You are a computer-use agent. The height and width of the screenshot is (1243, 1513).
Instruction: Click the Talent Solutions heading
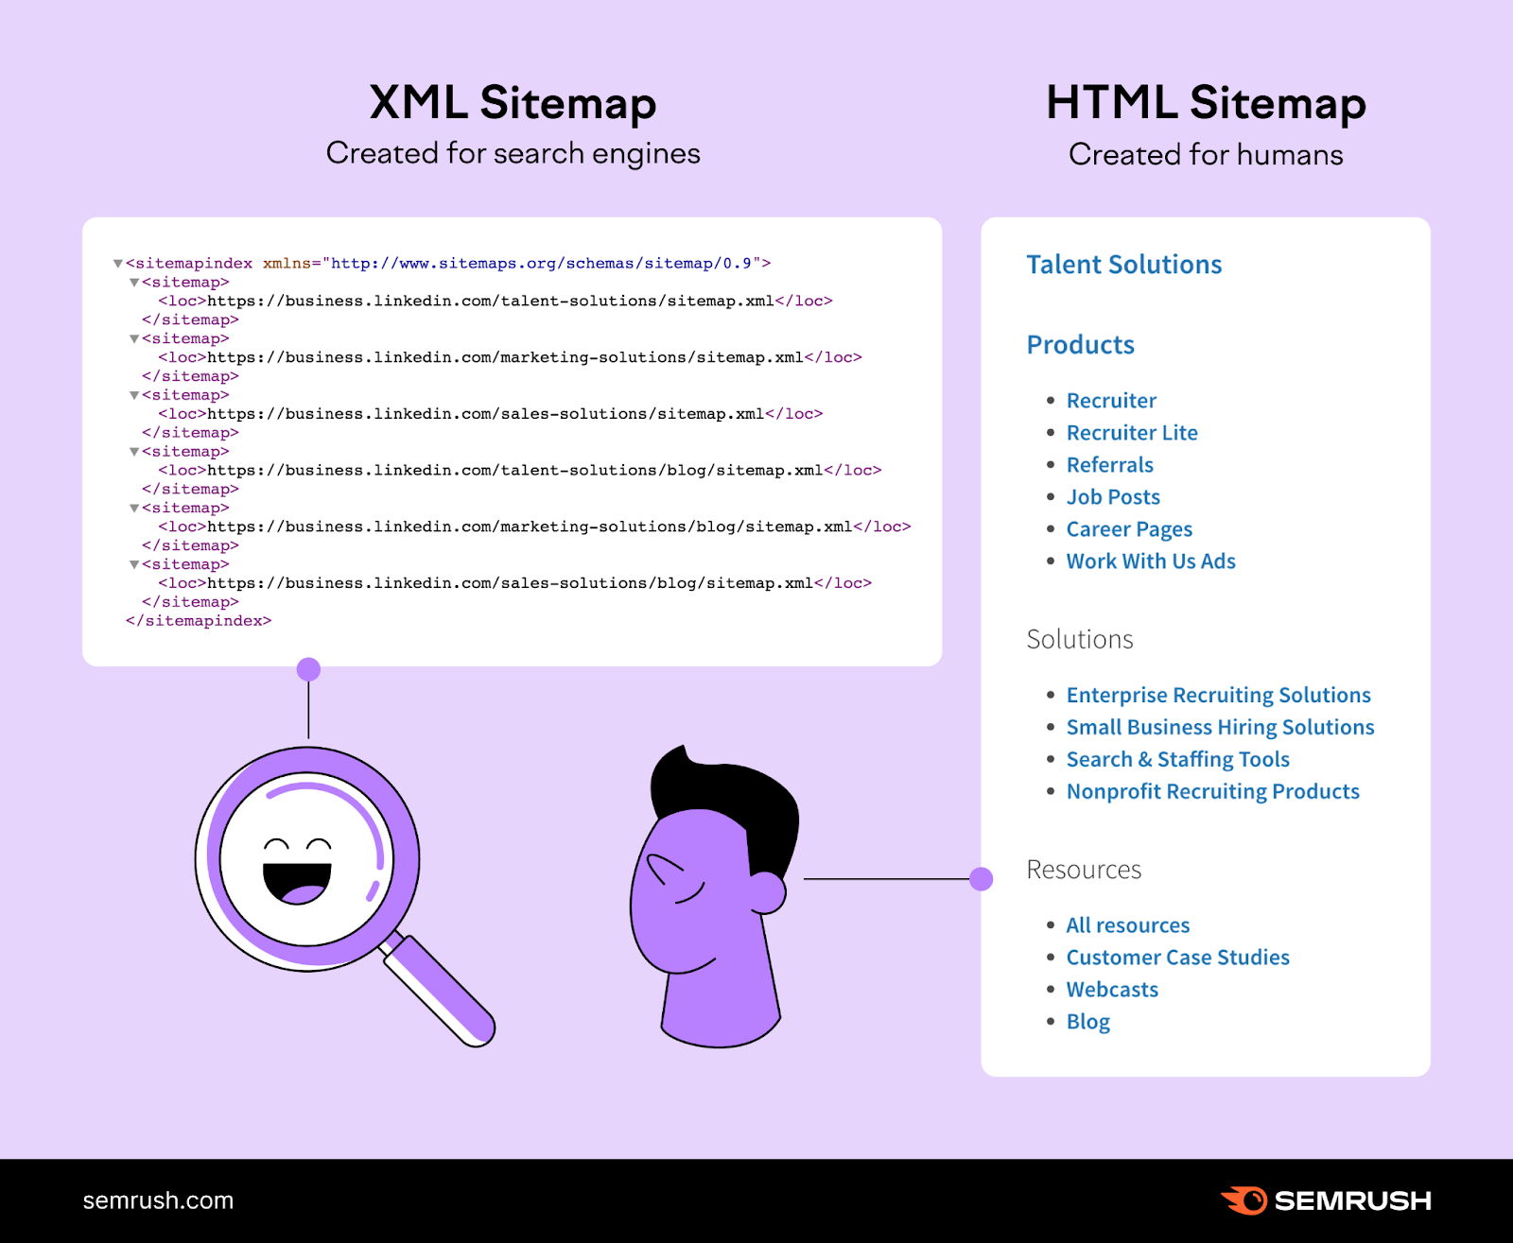(x=1123, y=265)
